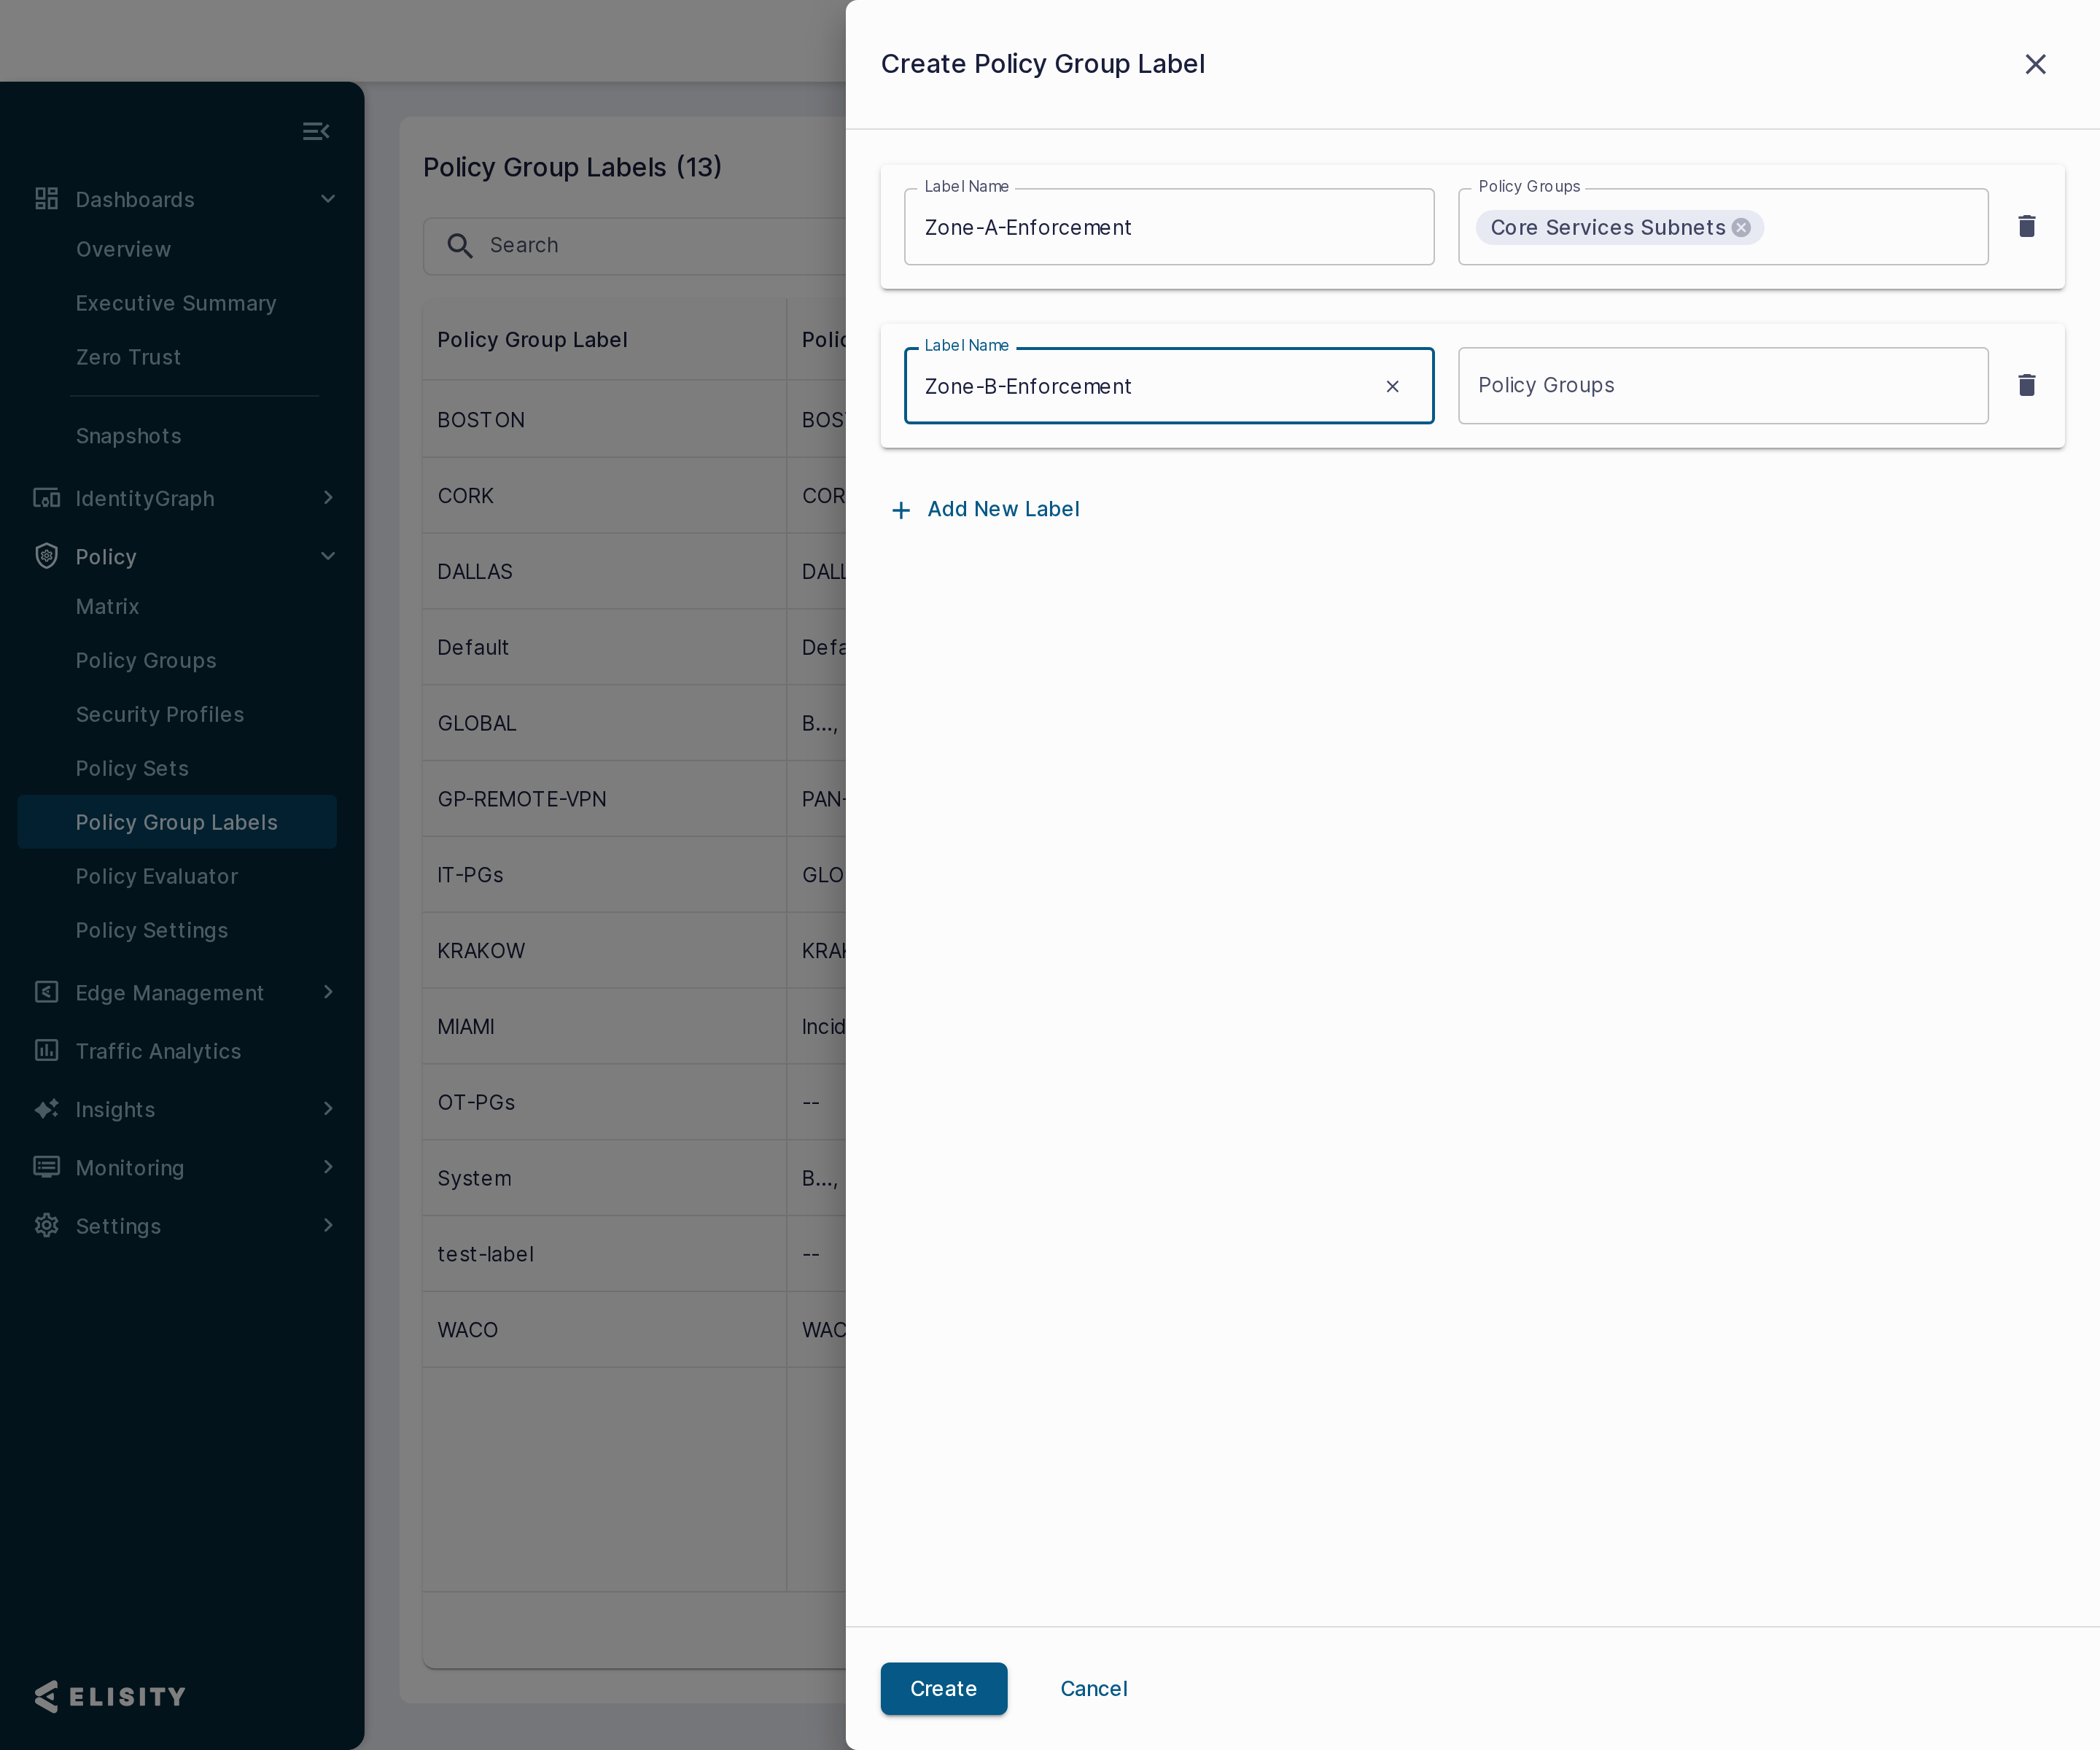The width and height of the screenshot is (2100, 1750).
Task: Open Snapshots page
Action: (128, 436)
